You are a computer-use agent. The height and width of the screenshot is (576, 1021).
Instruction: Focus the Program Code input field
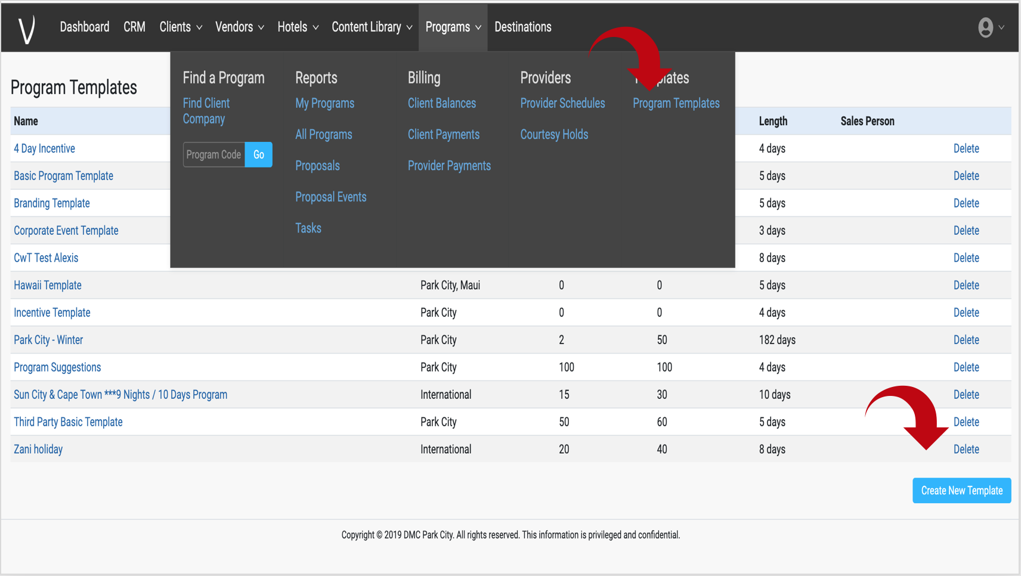214,154
